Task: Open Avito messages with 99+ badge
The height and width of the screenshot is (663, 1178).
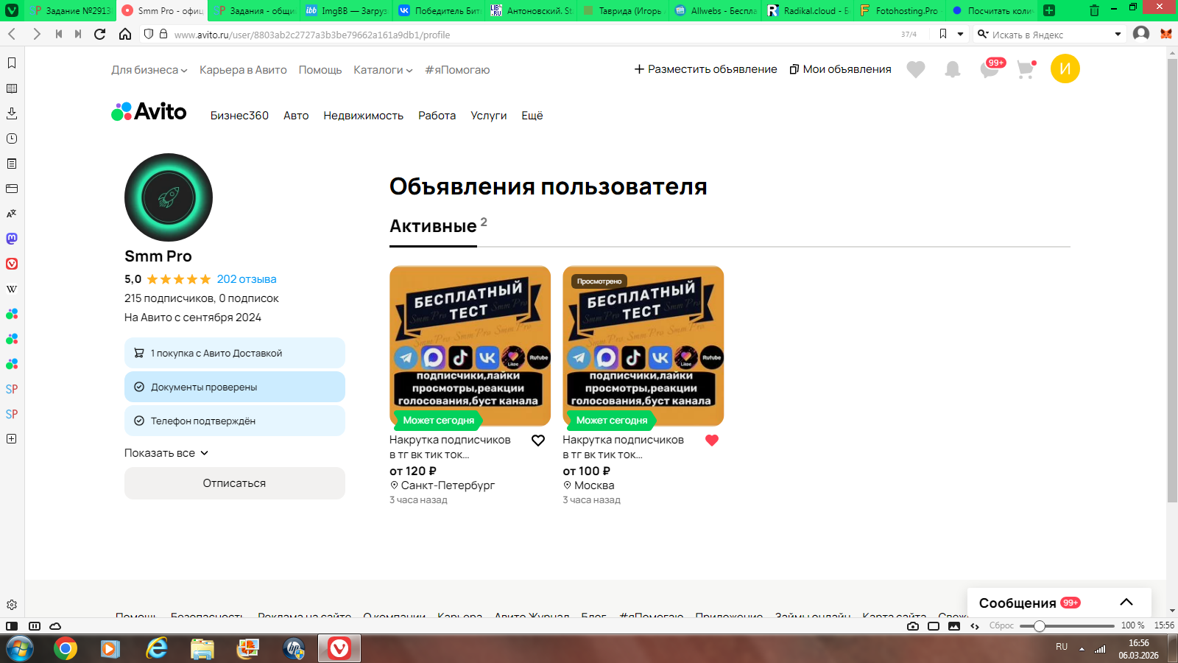Action: click(991, 69)
